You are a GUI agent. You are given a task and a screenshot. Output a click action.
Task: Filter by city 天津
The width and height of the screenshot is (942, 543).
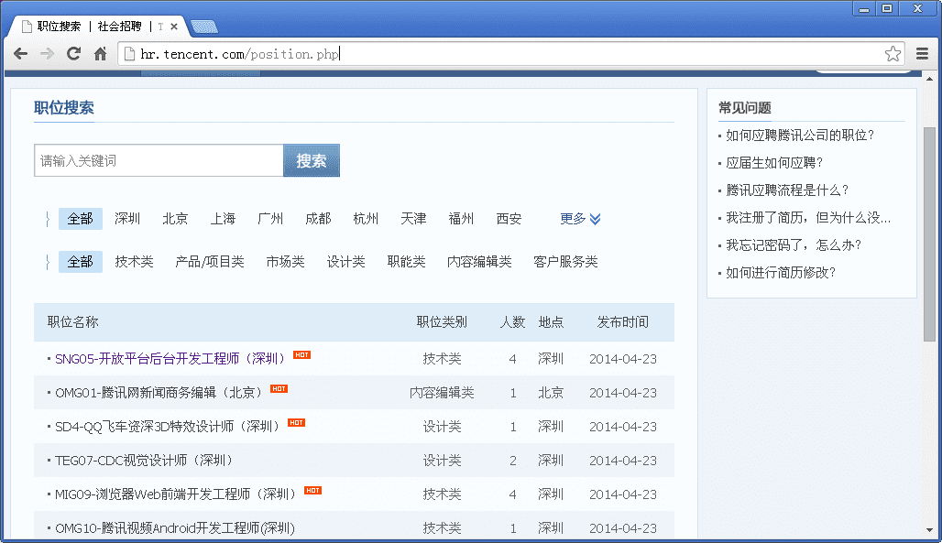click(x=413, y=219)
